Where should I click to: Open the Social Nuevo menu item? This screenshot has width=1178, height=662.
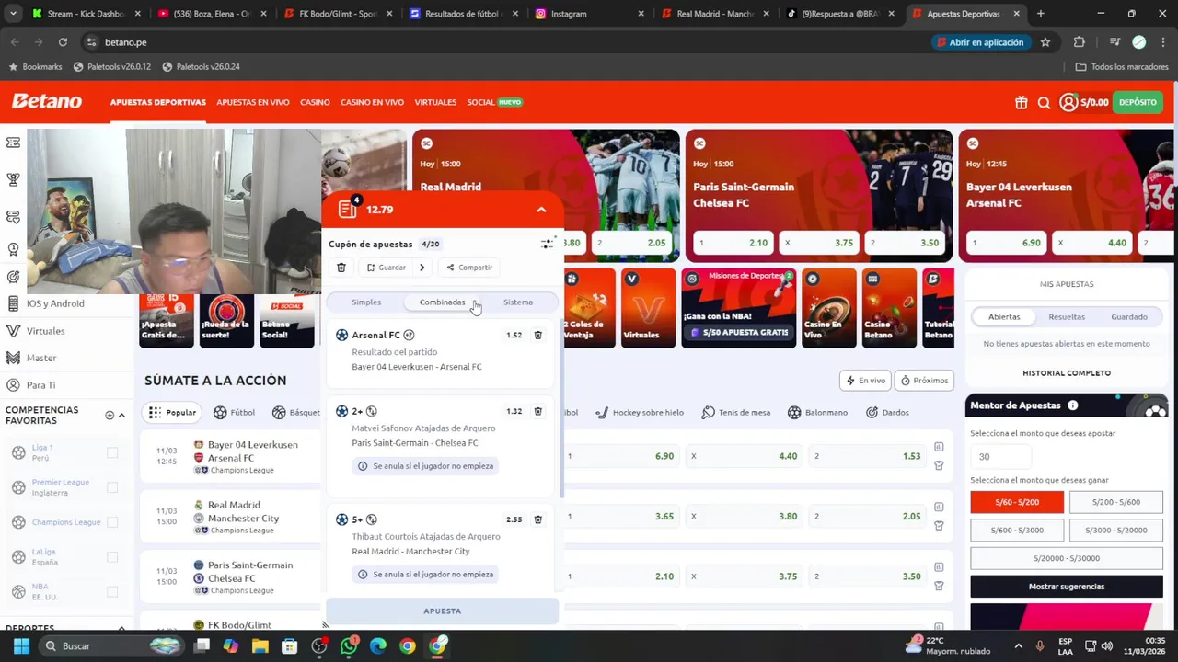(494, 102)
